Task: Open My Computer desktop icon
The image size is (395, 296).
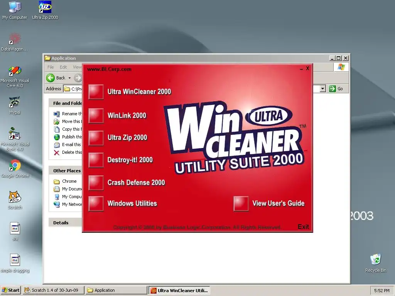Action: (15, 10)
